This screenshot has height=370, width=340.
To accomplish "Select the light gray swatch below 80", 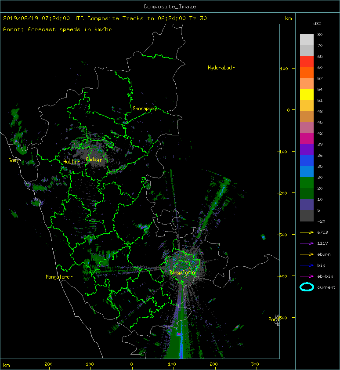I will [x=307, y=40].
